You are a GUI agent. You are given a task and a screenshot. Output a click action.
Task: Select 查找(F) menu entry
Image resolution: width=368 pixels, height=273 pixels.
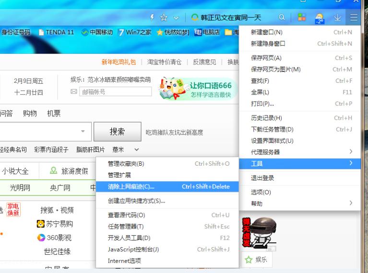tap(300, 81)
